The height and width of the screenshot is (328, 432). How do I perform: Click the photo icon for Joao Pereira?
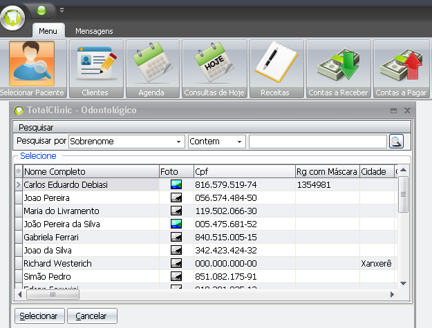(176, 197)
